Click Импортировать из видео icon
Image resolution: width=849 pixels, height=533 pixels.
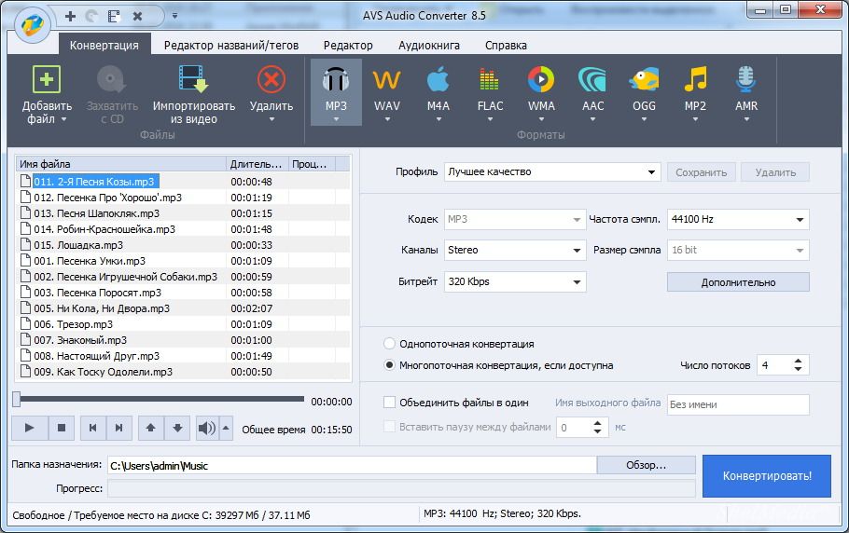193,79
